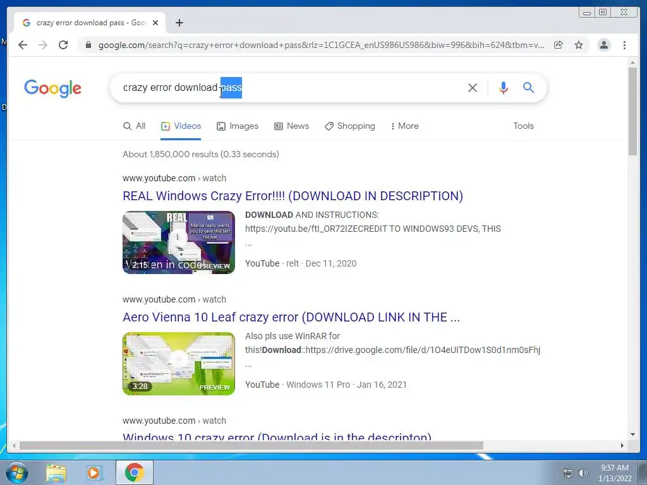Click YouTube · relt · Dec 11, 2020 text

301,263
